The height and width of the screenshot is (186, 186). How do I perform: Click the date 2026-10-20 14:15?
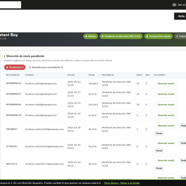74,115
